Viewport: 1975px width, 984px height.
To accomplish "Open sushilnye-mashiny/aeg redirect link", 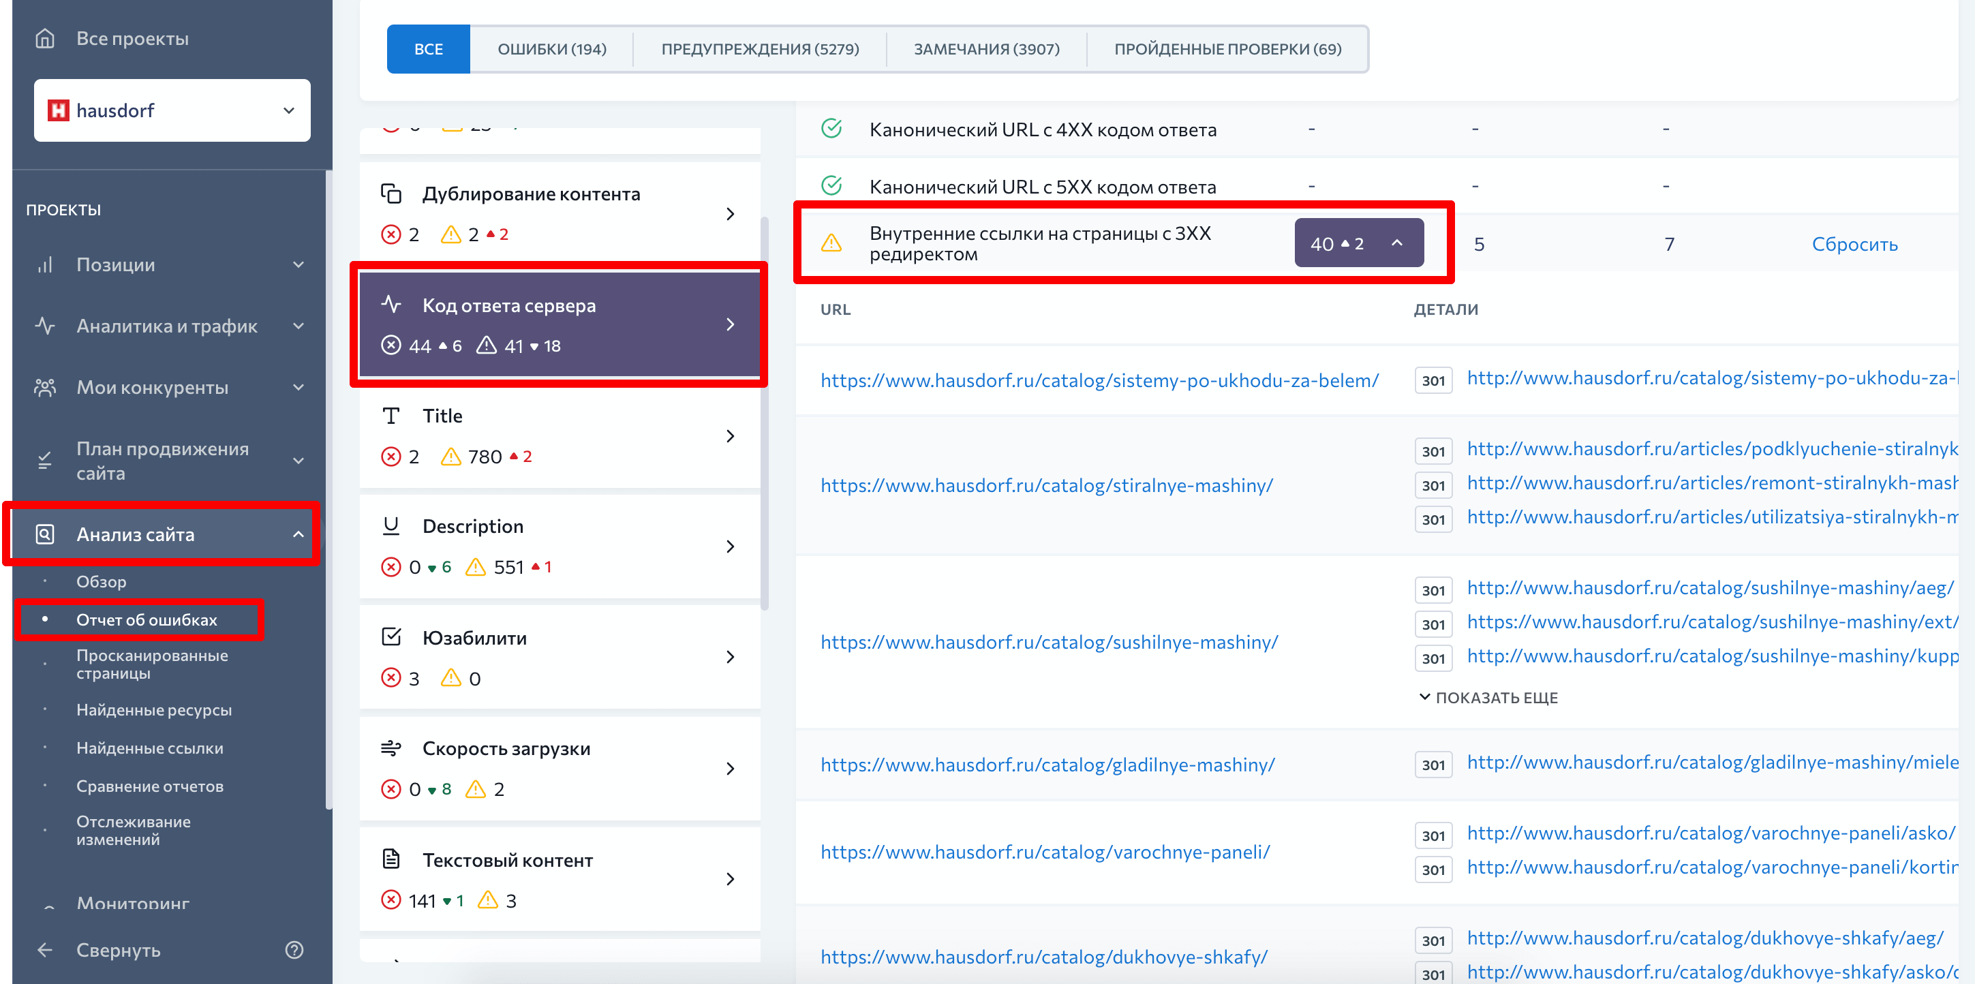I will (x=1710, y=588).
